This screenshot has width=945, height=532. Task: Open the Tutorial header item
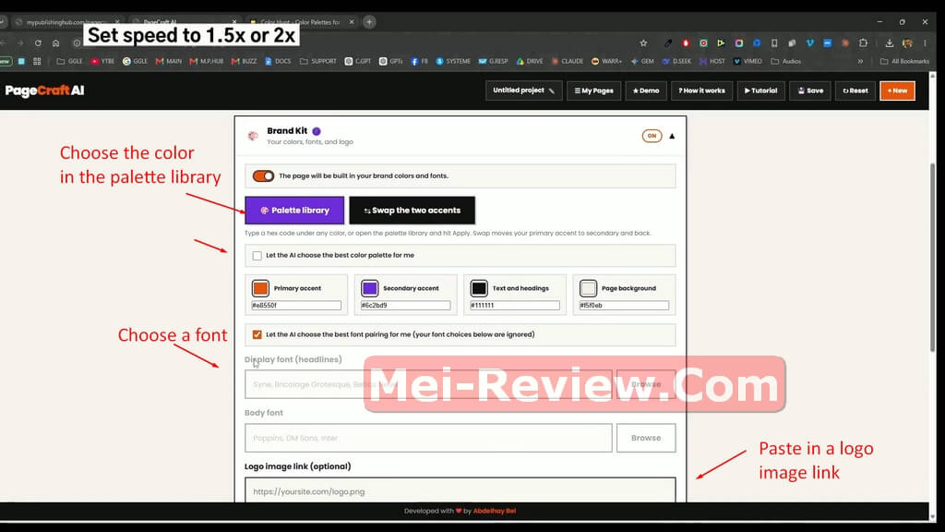[760, 91]
